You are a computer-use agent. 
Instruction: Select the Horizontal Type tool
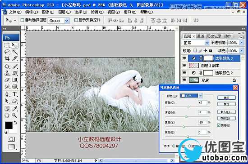coord(15,94)
